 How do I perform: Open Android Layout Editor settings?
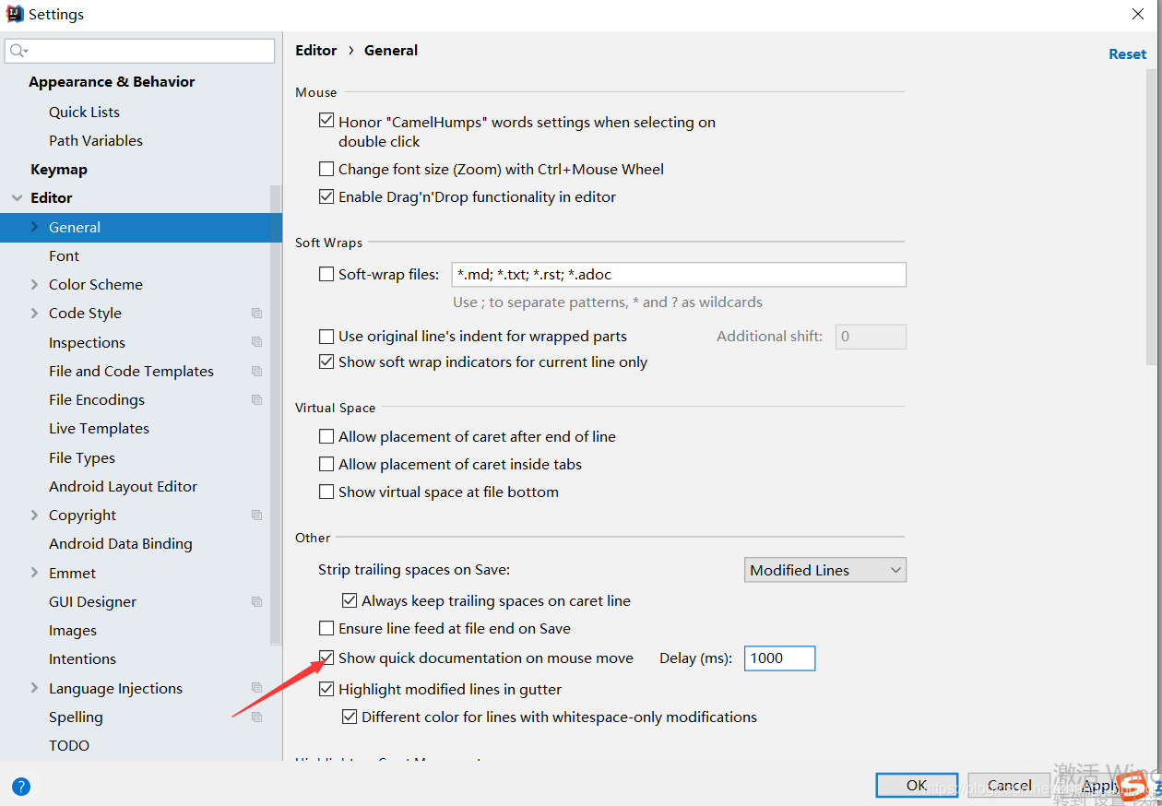click(x=123, y=486)
